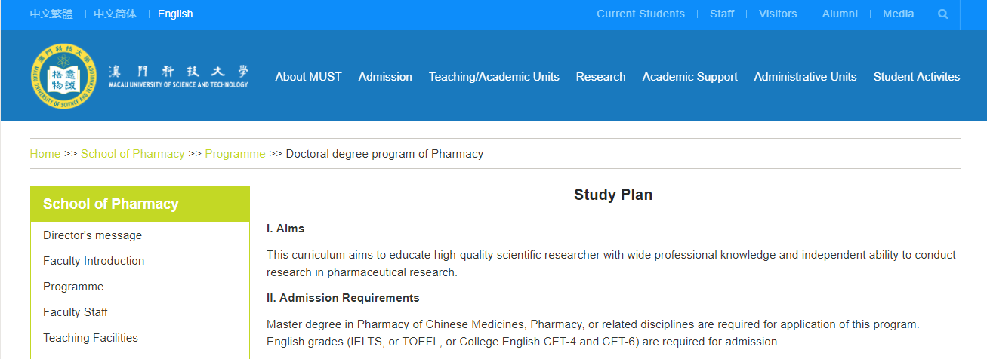Select Director's message in sidebar
987x359 pixels.
coord(92,235)
